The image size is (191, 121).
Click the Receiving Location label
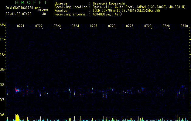click(x=71, y=7)
